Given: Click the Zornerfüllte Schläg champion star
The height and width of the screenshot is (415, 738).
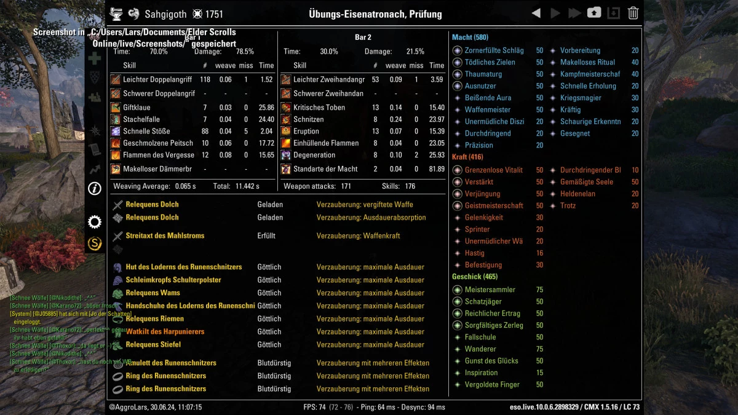Looking at the screenshot, I should point(457,50).
